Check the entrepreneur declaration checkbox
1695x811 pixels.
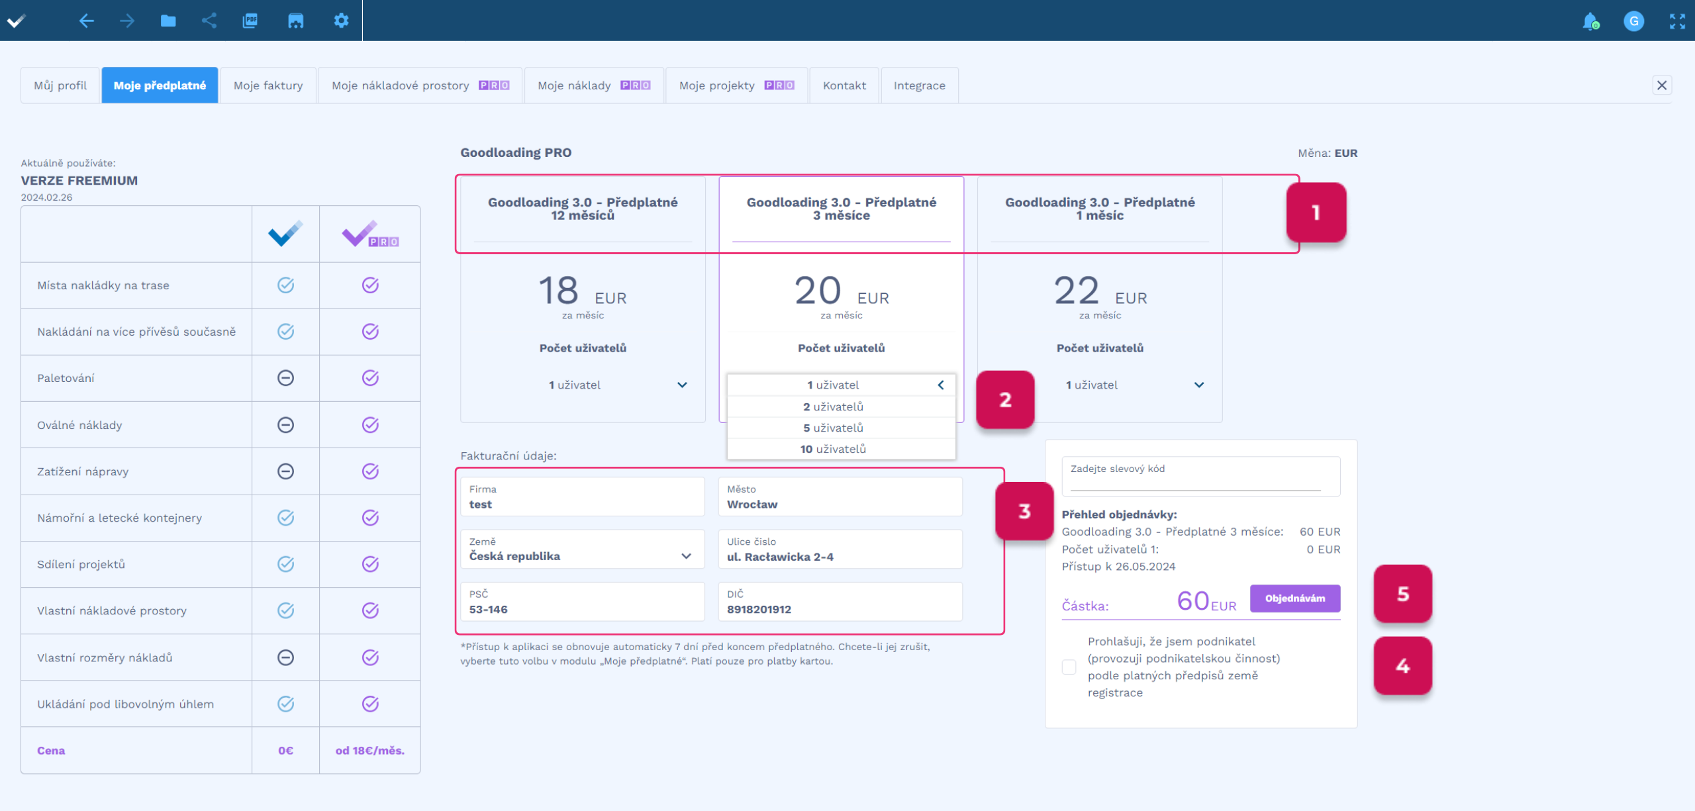coord(1069,667)
